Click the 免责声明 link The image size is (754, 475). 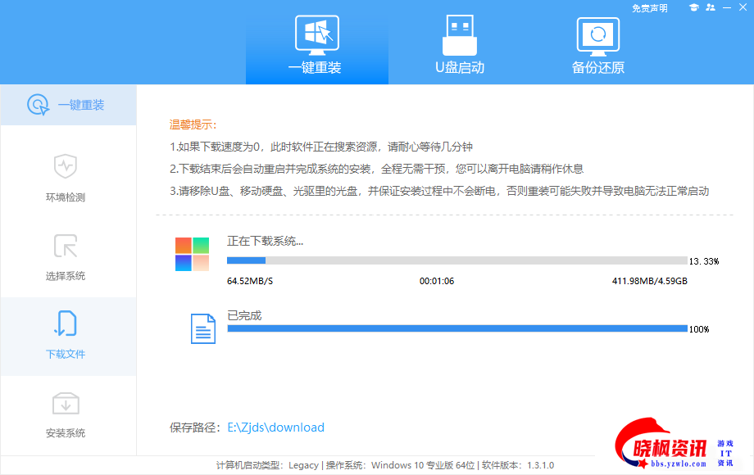click(649, 8)
